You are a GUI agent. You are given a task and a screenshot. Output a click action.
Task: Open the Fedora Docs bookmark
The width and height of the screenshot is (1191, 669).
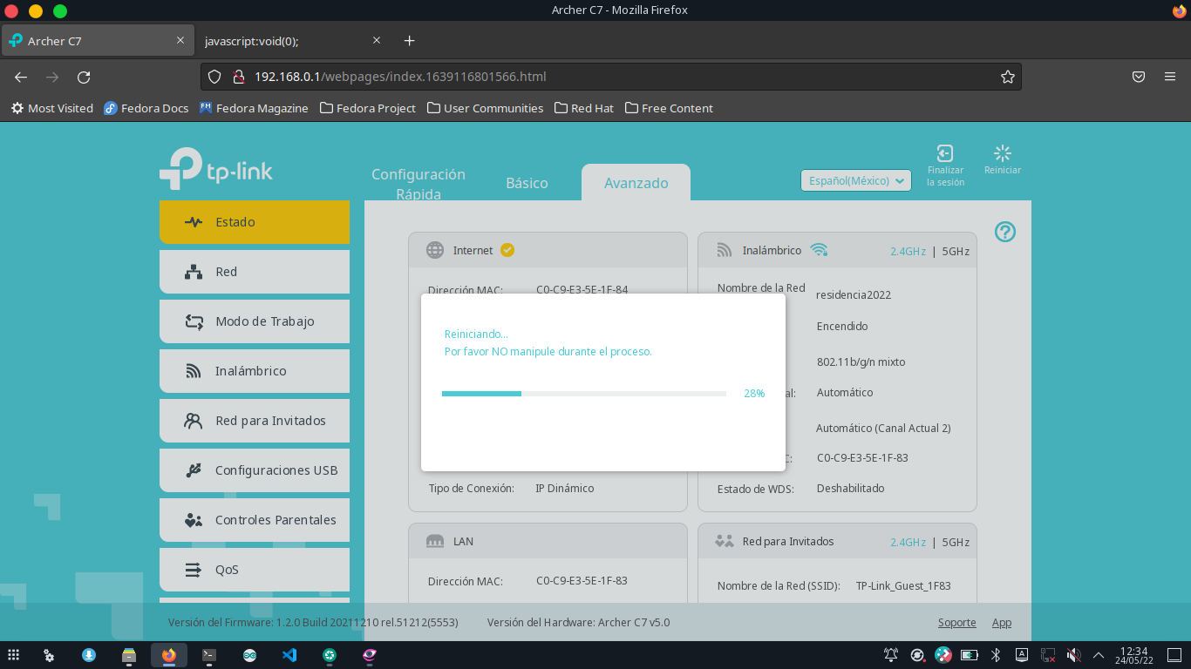click(146, 108)
